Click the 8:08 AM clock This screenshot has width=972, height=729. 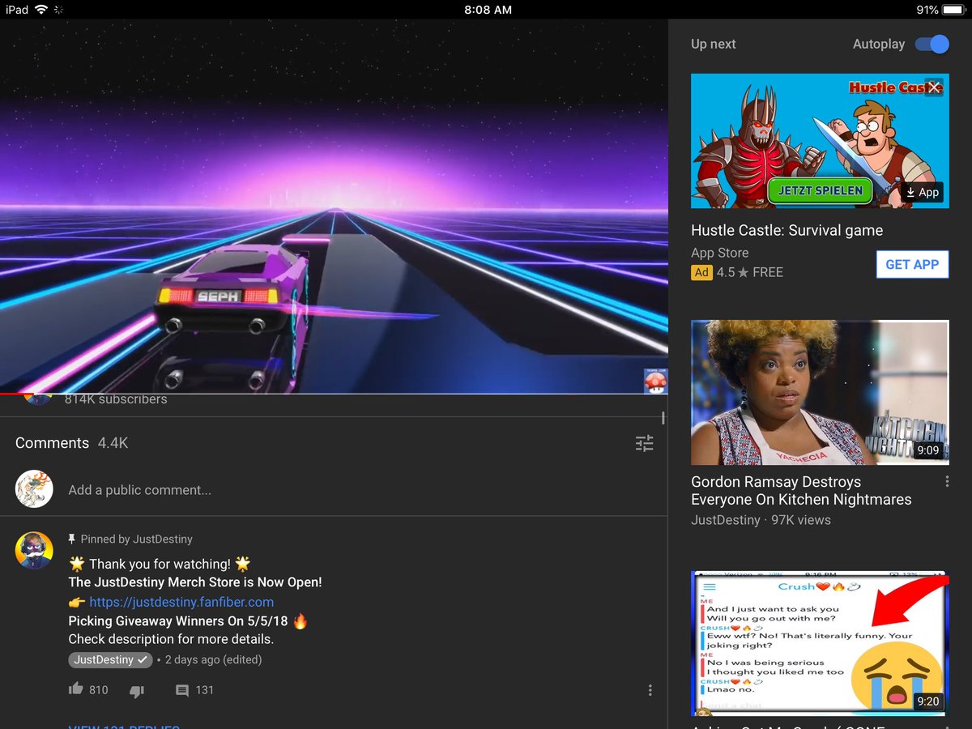point(488,10)
